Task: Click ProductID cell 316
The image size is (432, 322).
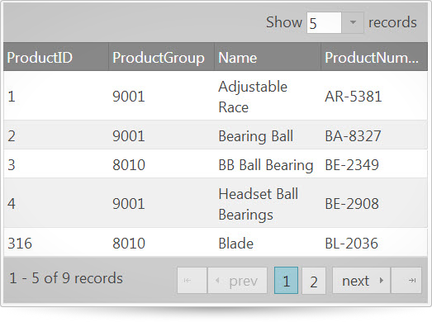Action: 56,243
